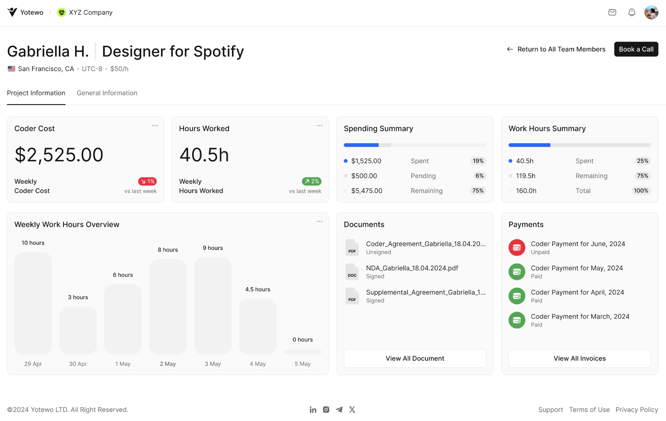Switch to General Information tab
666x421 pixels.
(x=107, y=93)
